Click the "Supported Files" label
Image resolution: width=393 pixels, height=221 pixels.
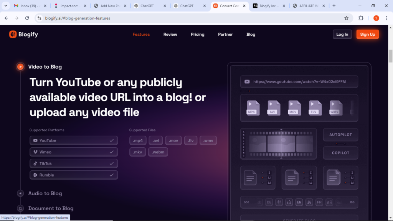142,130
